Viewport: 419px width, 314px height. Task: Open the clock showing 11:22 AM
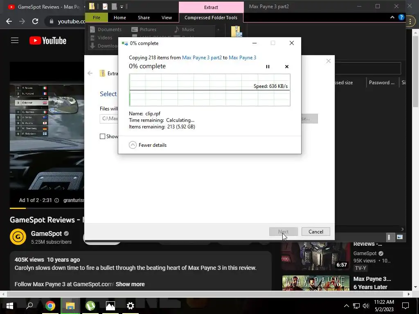coord(384,306)
